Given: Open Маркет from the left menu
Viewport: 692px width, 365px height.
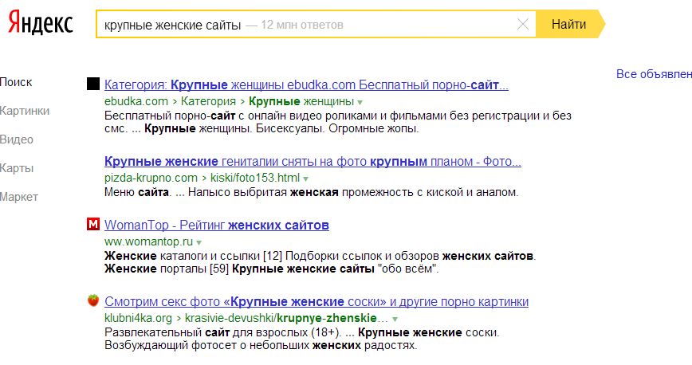Looking at the screenshot, I should (x=19, y=197).
